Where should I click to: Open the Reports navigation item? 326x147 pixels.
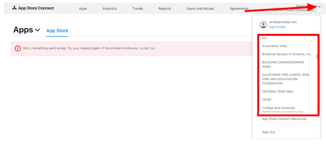[165, 8]
